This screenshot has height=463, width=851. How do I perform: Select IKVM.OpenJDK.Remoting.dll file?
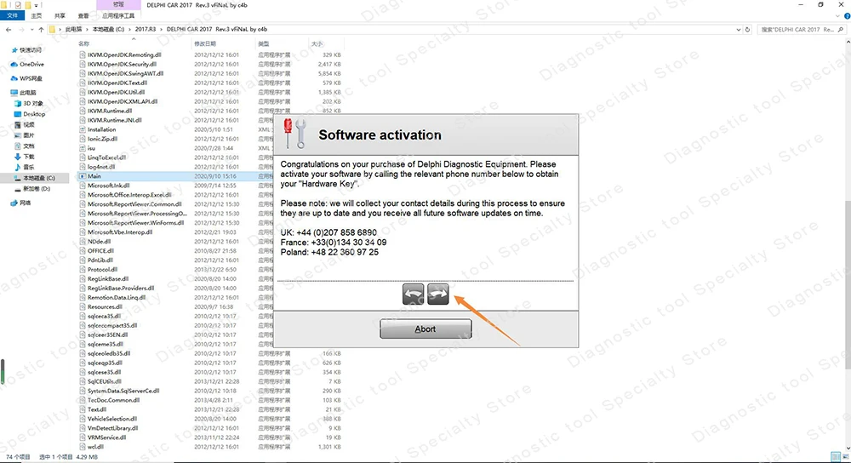point(124,54)
